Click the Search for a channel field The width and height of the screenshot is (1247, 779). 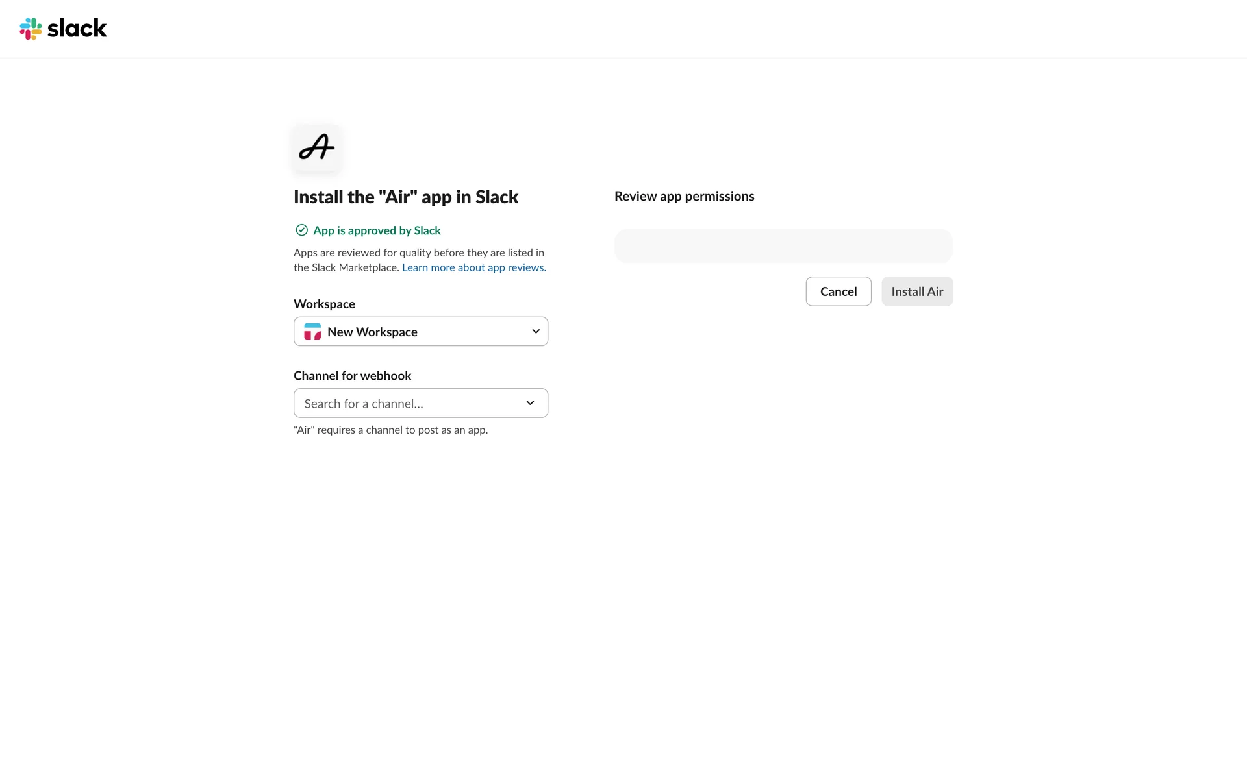tap(421, 403)
